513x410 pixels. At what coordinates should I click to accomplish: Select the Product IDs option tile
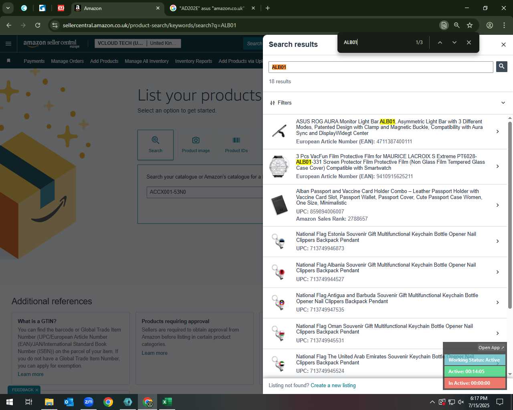(236, 145)
